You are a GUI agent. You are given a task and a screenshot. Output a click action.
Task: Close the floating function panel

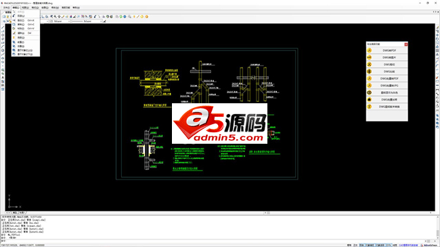coord(405,44)
